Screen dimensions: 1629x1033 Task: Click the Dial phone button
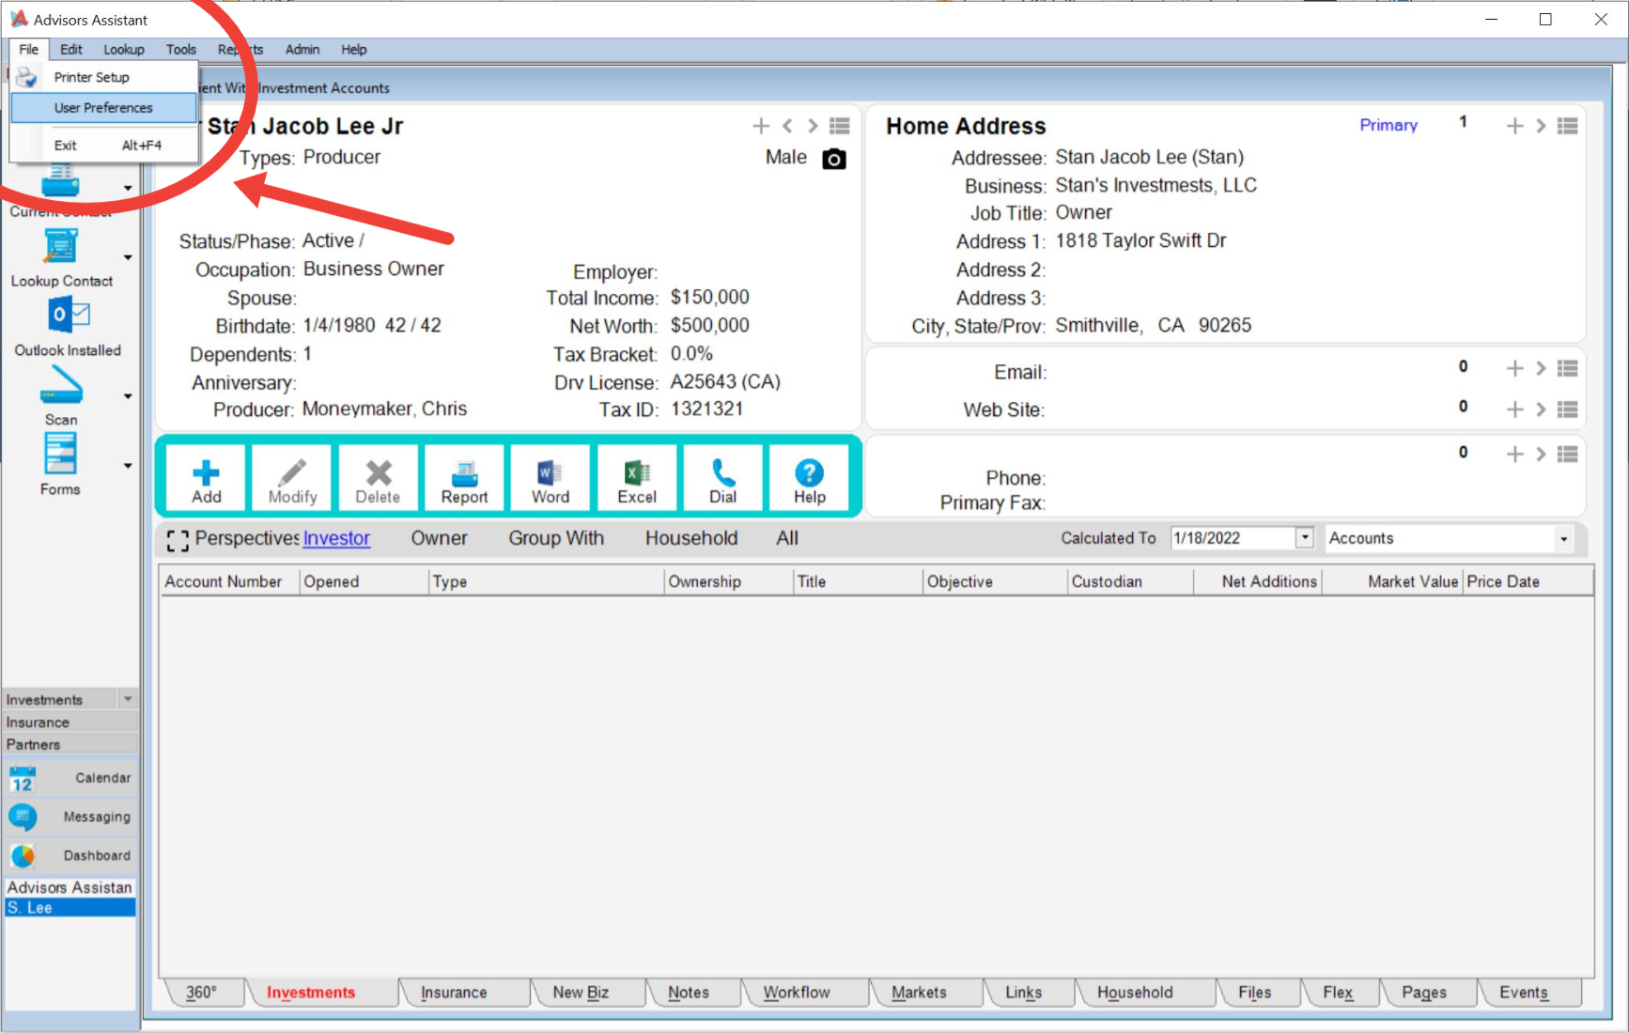[723, 479]
